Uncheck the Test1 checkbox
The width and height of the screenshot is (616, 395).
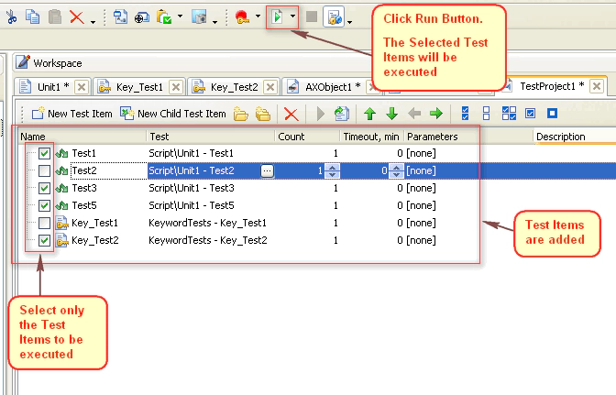(x=45, y=153)
